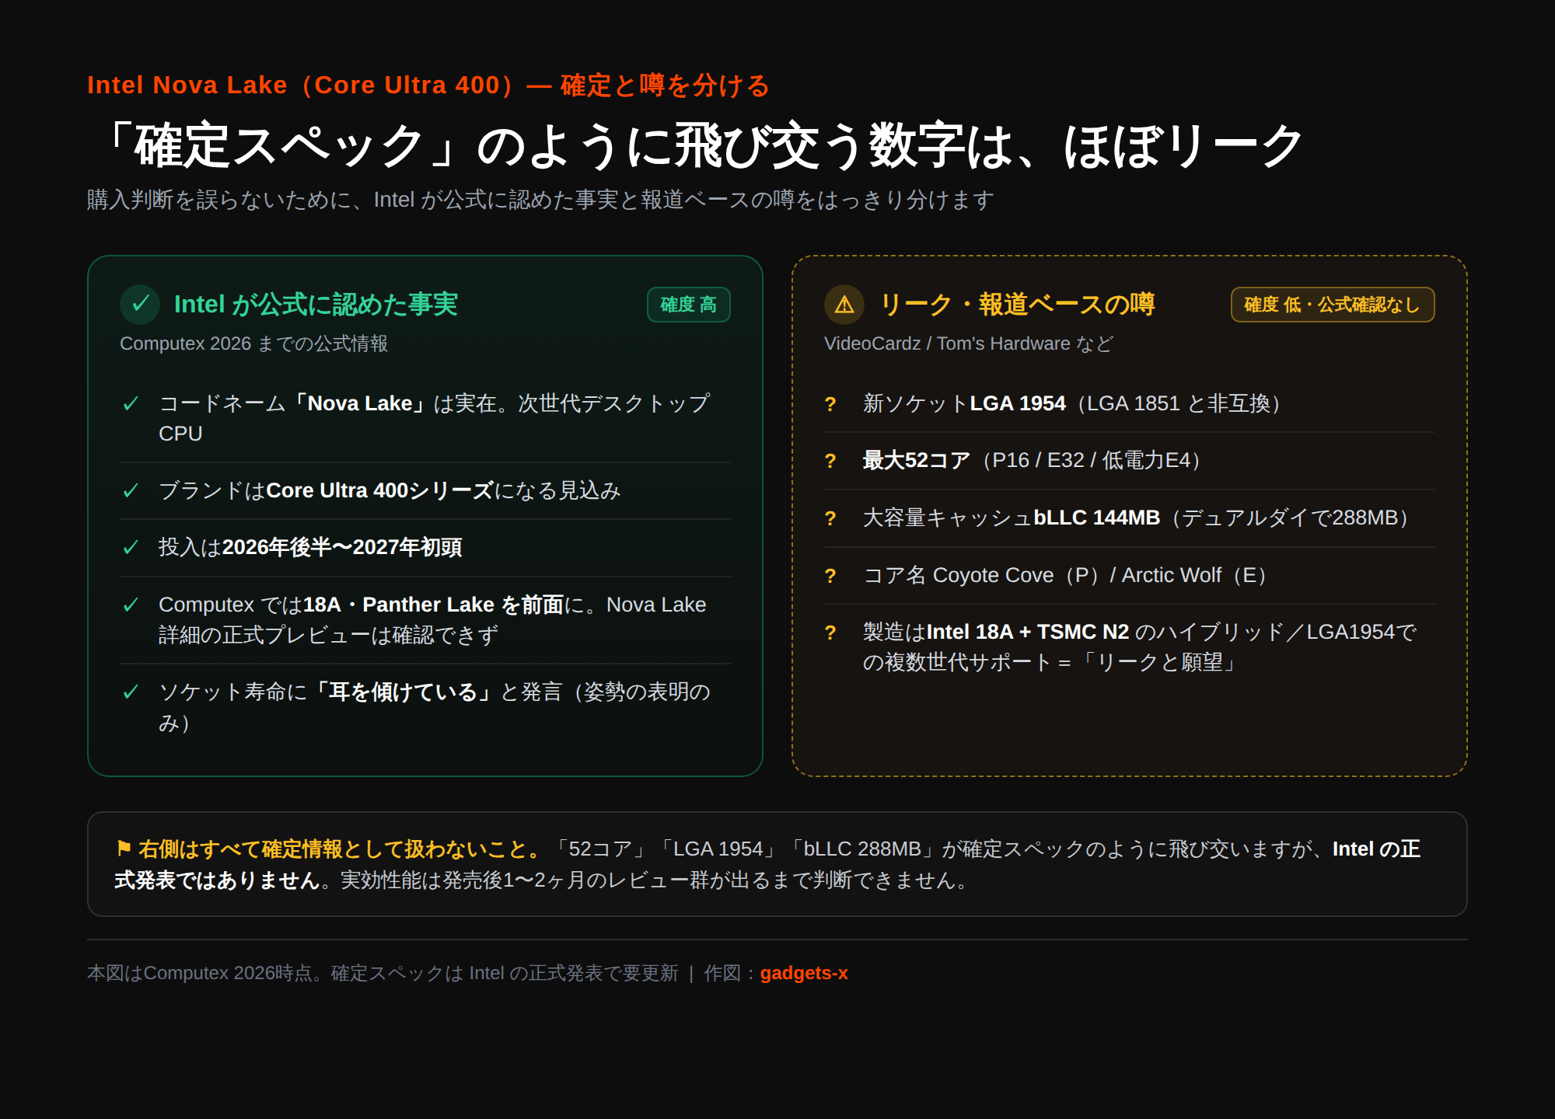Click the checkmark beside 投入は2026年後半〜2027年初頭
This screenshot has width=1555, height=1119.
[x=131, y=548]
